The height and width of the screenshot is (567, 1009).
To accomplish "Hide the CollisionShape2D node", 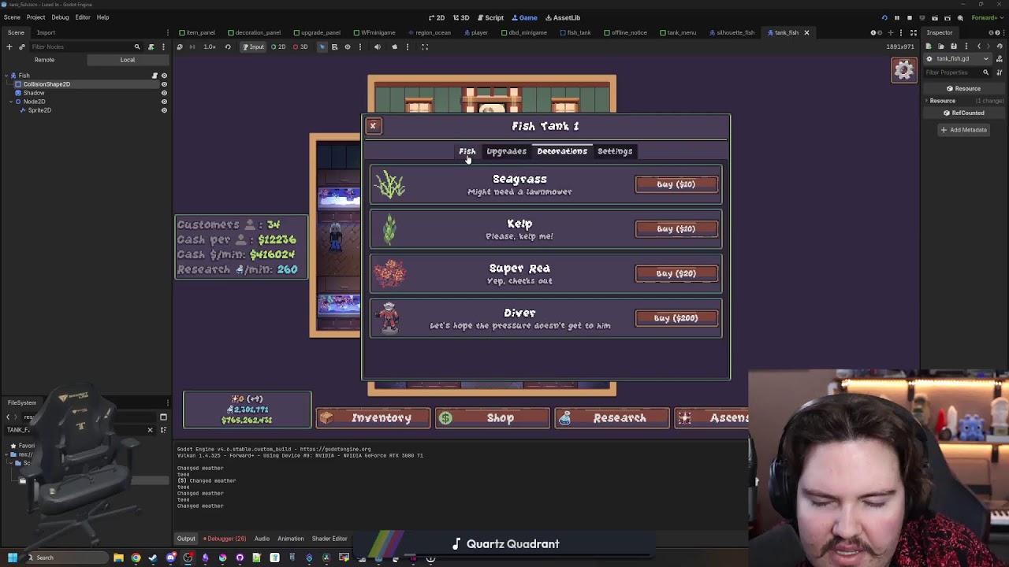I will point(164,84).
